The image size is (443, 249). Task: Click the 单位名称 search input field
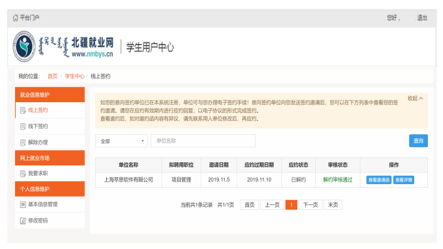(x=203, y=141)
